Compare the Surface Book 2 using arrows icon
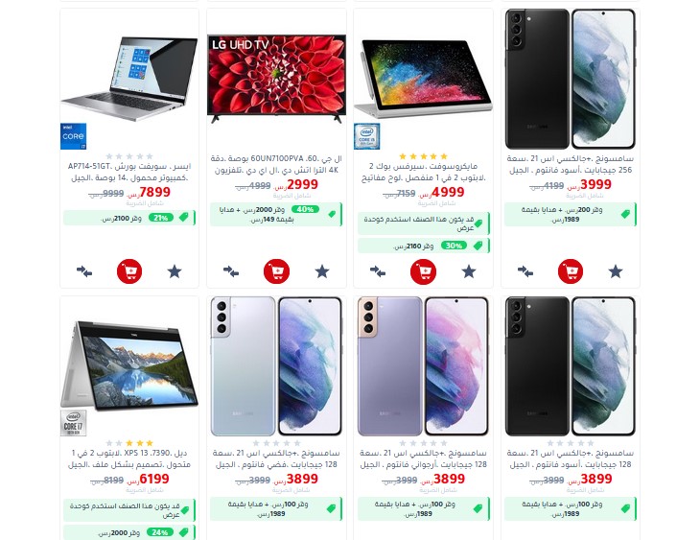 378,271
